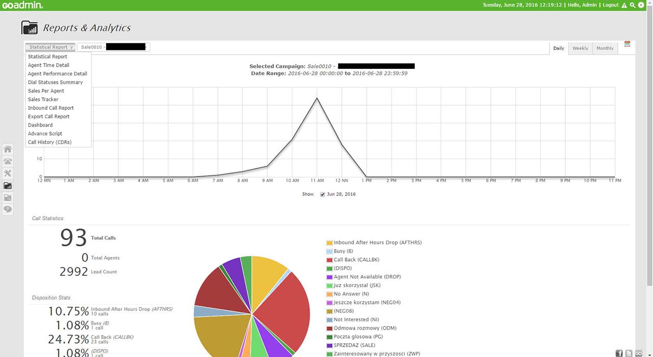The image size is (653, 357).
Task: Click the Call Back (CALLBK) legend swatch
Action: 330,260
